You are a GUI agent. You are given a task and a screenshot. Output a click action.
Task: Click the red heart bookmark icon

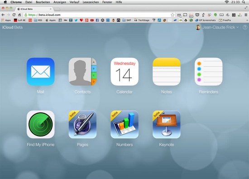point(81,20)
